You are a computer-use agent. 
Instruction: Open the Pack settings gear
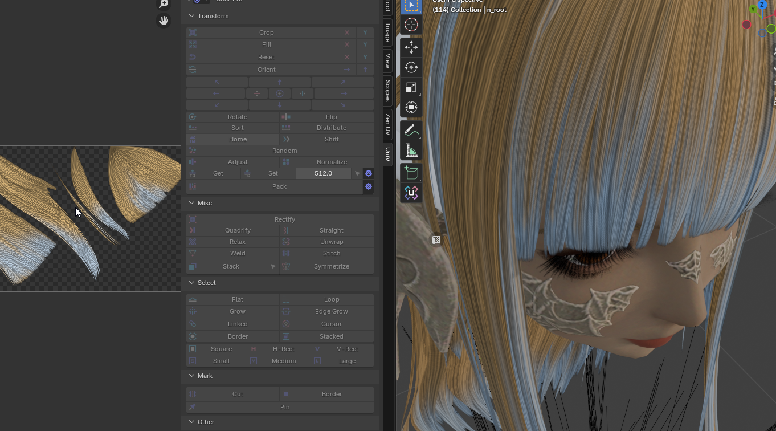point(369,186)
